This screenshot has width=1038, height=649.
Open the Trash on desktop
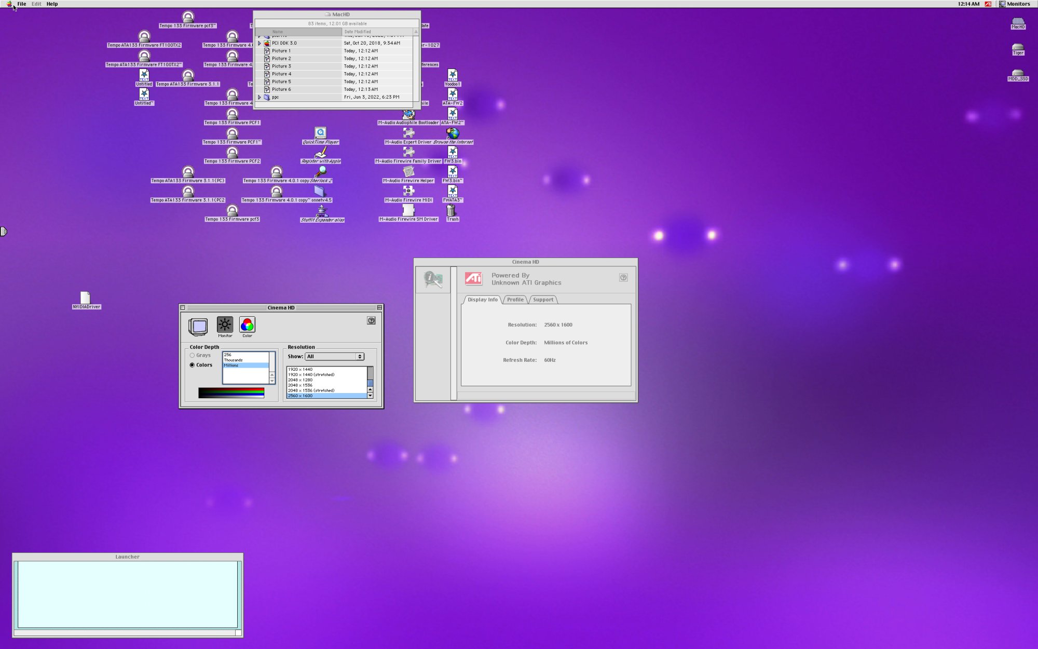tap(451, 211)
